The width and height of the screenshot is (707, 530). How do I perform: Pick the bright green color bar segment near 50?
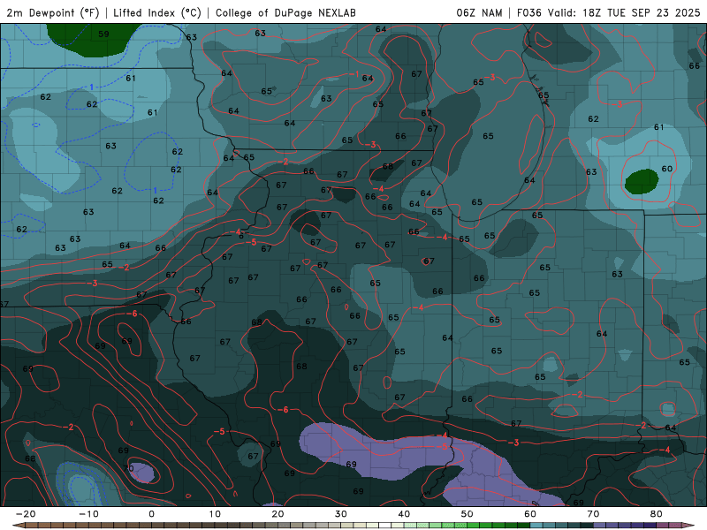pos(473,526)
